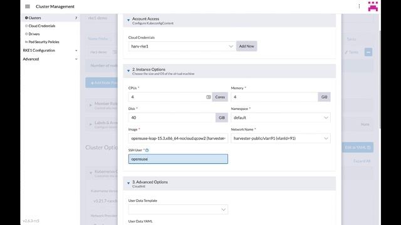Click the Cores unit label

[x=220, y=97]
